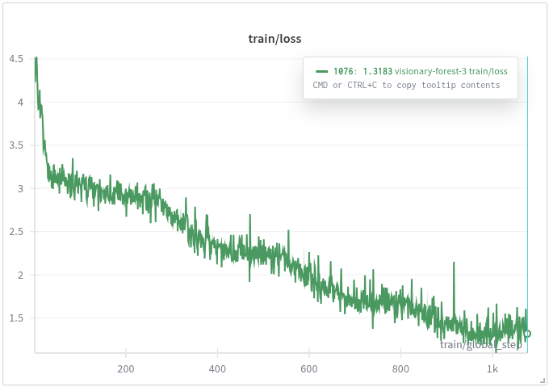Viewport: 549px width, 387px height.
Task: Click the 2.5 label on the y-axis
Action: [x=17, y=232]
